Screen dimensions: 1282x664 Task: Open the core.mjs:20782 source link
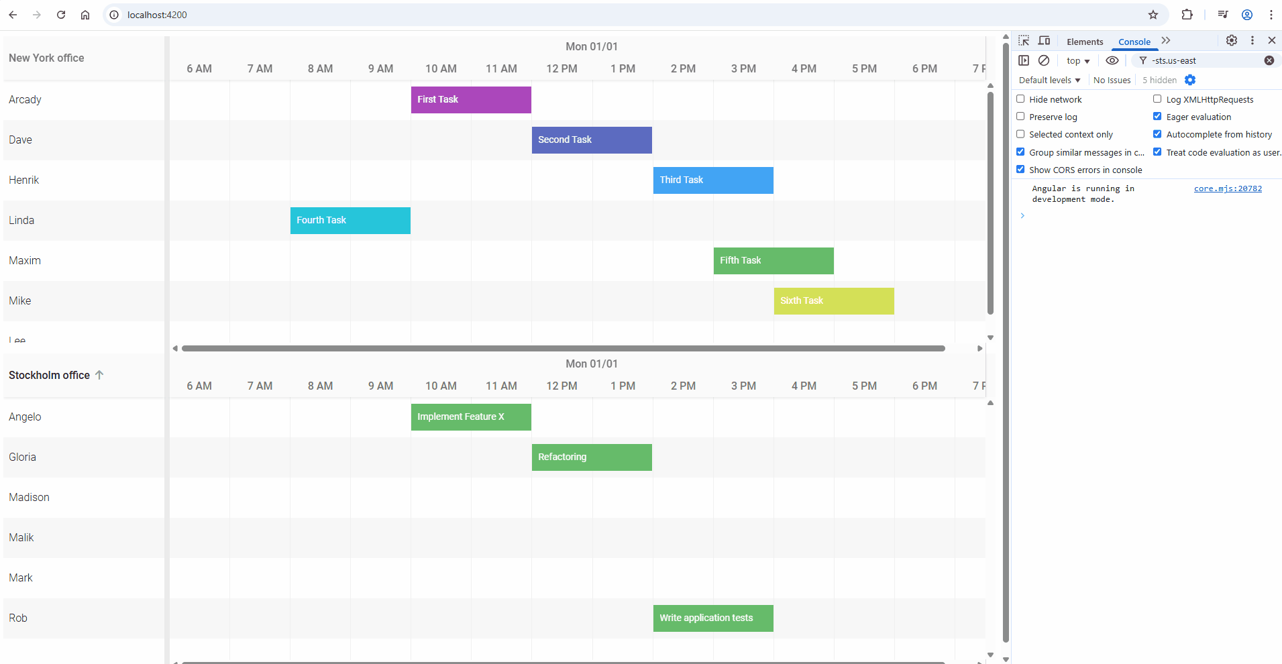point(1228,188)
